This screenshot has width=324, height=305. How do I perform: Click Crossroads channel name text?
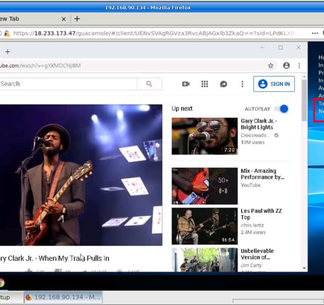(255, 135)
